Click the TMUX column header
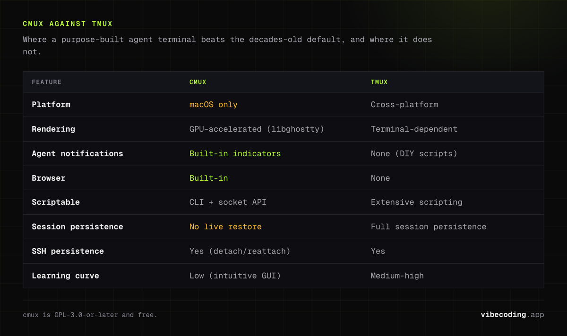This screenshot has height=336, width=567. click(379, 82)
